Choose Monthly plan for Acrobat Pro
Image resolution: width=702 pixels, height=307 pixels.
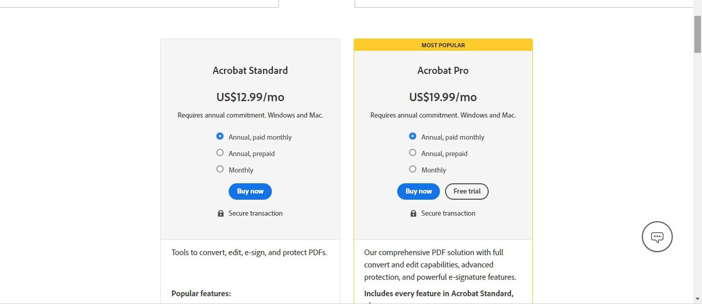413,169
